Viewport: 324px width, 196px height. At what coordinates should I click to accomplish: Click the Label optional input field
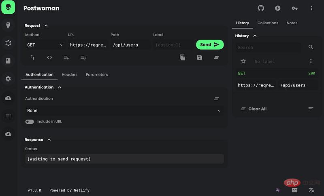tap(172, 45)
